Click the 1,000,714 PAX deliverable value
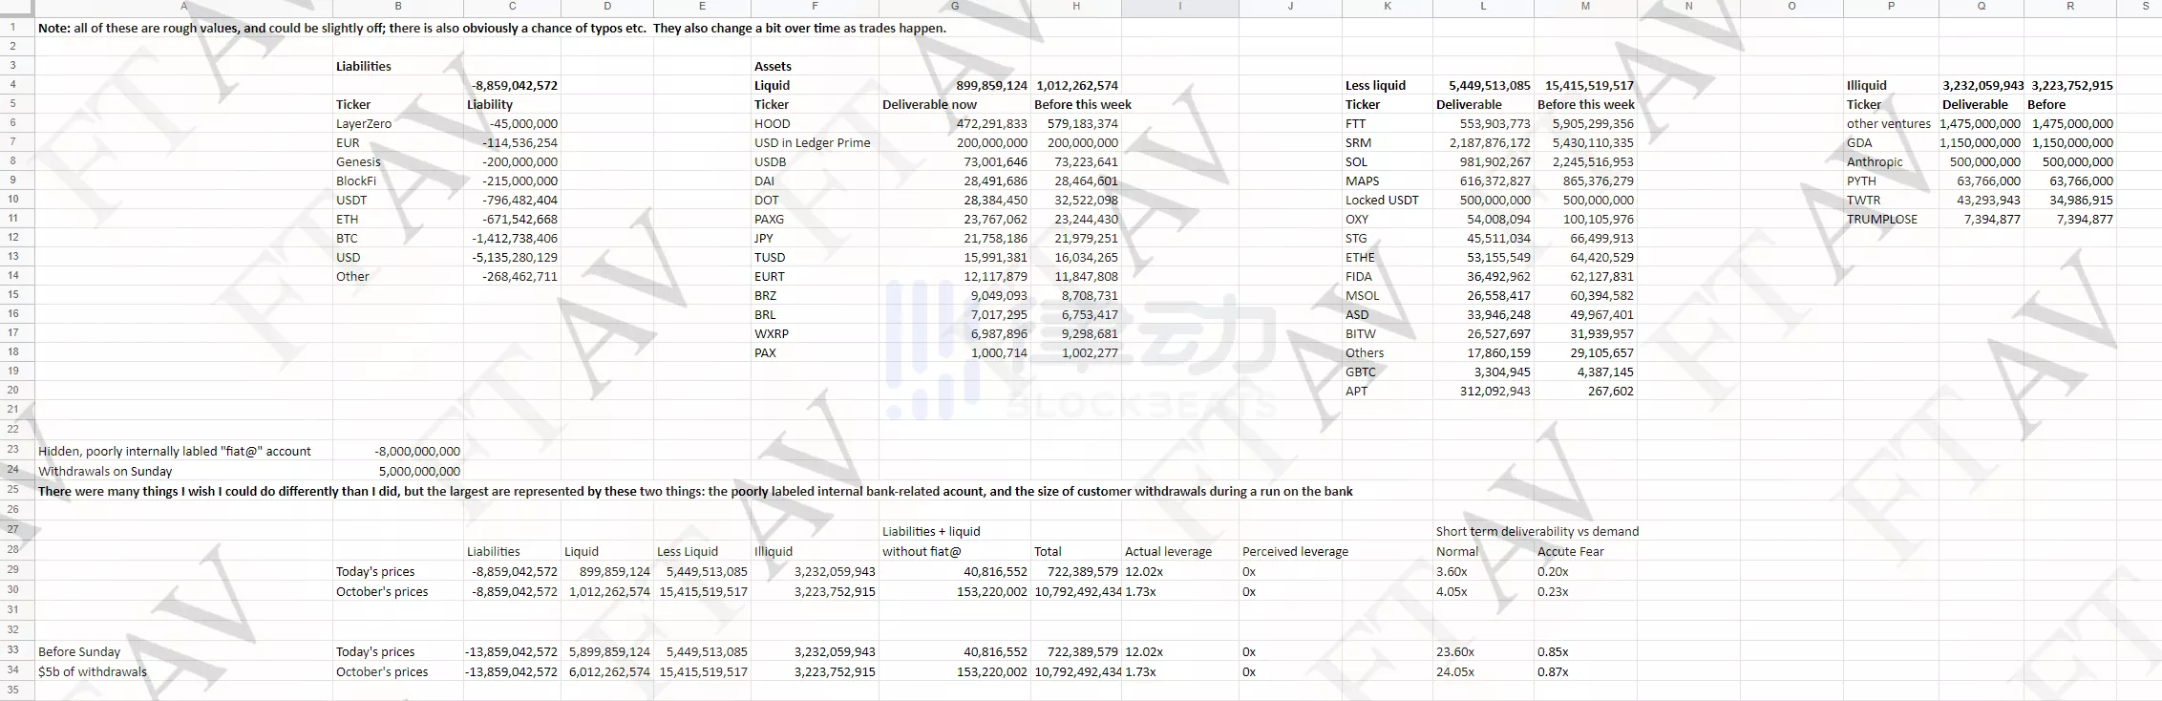The image size is (2162, 701). click(x=999, y=352)
